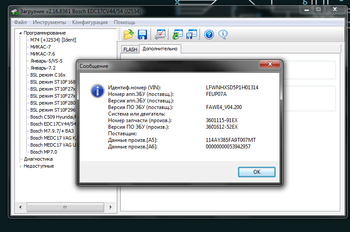350x232 pixels.
Task: Select Диагностика in the tree
Action: click(38, 159)
